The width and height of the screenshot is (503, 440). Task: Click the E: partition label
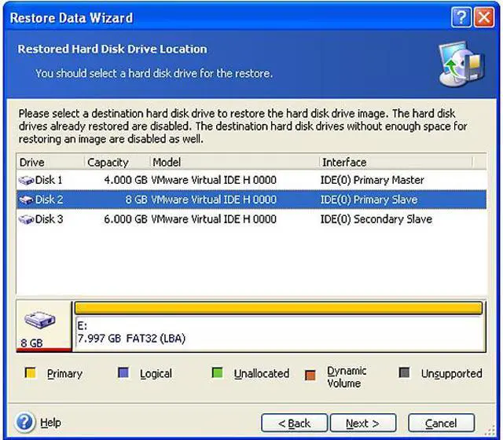coord(82,326)
